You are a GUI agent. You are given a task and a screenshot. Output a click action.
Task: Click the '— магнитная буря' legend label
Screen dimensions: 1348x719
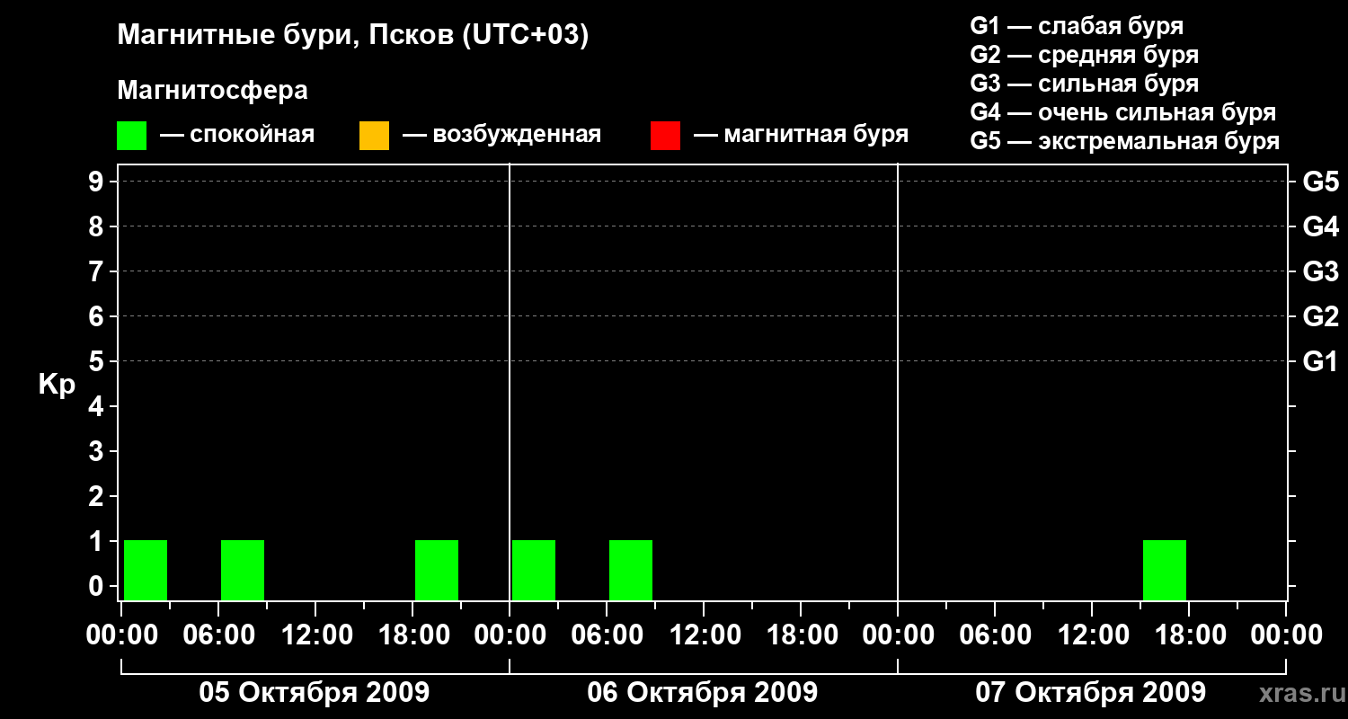[802, 135]
